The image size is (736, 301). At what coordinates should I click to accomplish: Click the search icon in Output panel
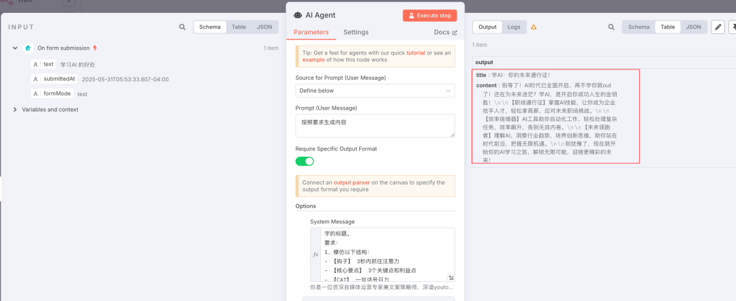point(611,27)
